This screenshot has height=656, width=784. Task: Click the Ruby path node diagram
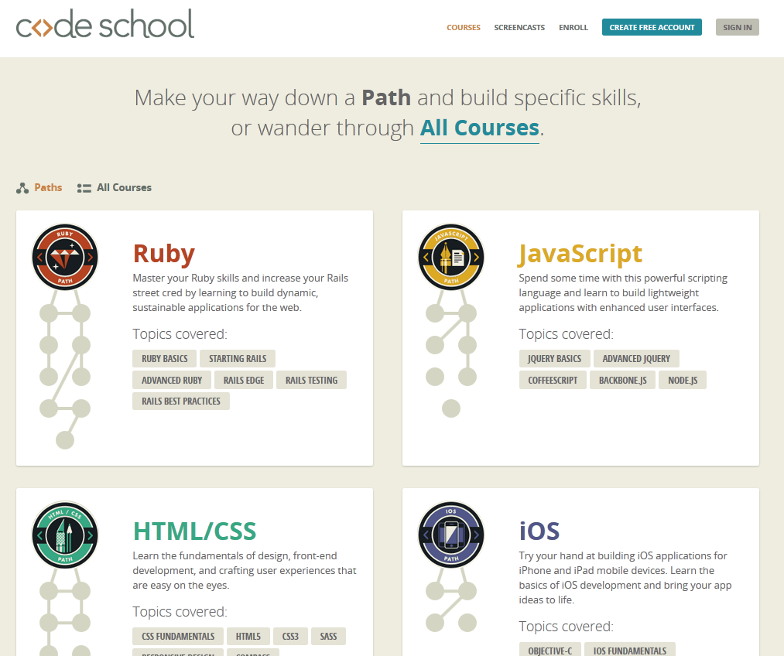click(x=65, y=370)
